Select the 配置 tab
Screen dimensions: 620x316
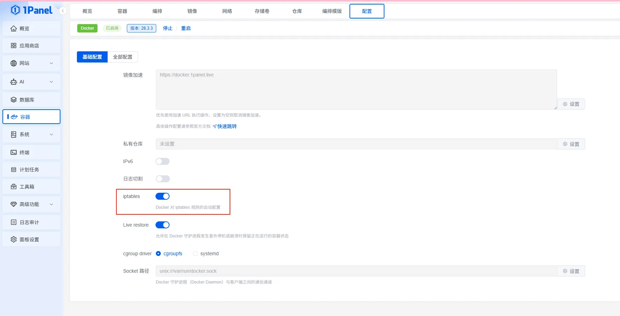[x=367, y=11]
